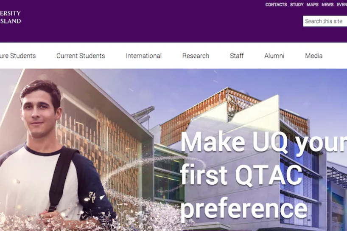
Task: Open the CONTACTS link in header
Action: [x=276, y=5]
